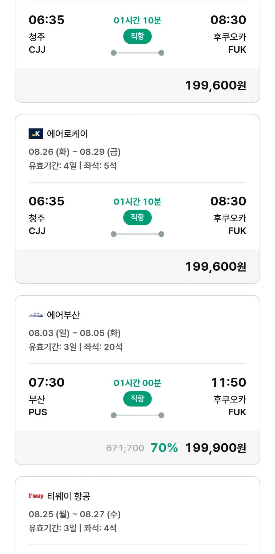This screenshot has height=554, width=275.
Task: Click the 07:30 departure time
Action: click(x=47, y=382)
